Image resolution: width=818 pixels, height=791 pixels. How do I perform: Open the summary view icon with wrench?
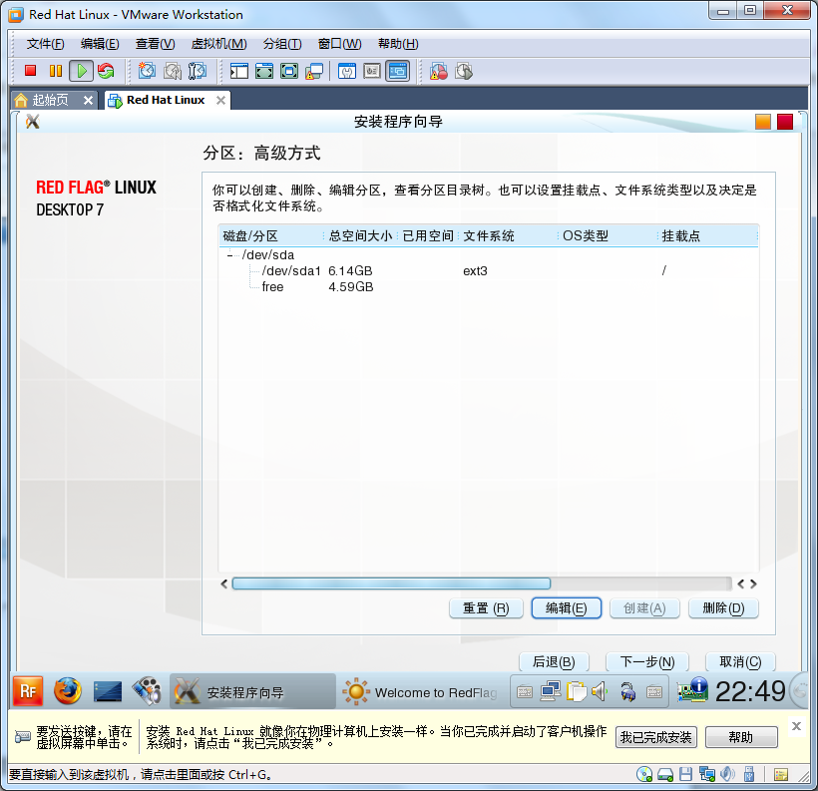[347, 71]
